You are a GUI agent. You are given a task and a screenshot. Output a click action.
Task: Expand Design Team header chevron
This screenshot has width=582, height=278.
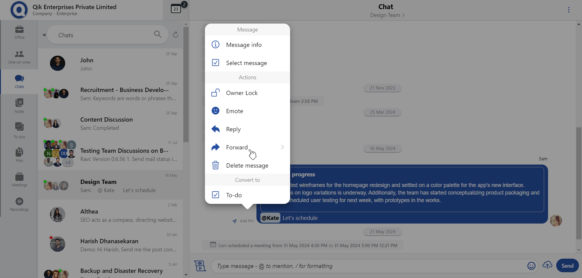click(x=403, y=15)
